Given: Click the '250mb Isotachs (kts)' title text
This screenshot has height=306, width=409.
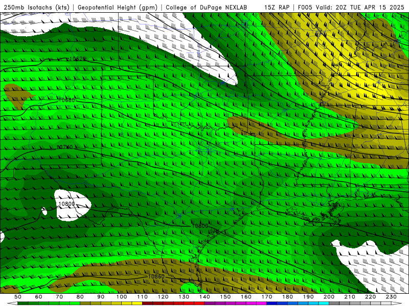Looking at the screenshot, I should click(37, 8).
